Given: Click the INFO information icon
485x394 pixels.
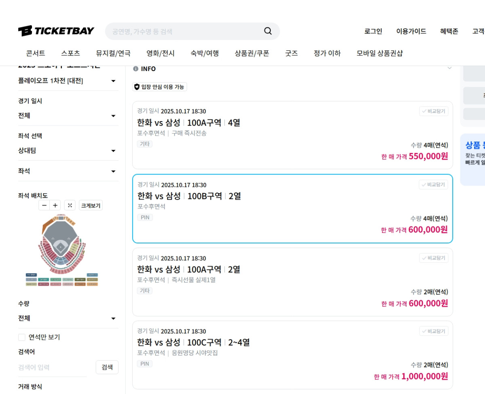Looking at the screenshot, I should click(x=135, y=69).
